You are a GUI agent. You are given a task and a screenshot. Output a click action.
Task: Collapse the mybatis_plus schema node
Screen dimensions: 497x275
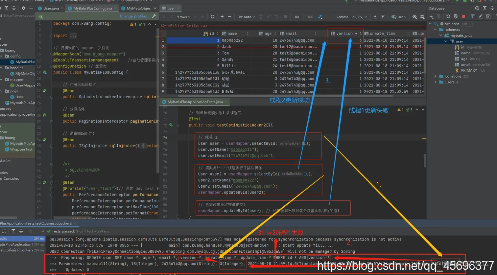click(441, 35)
